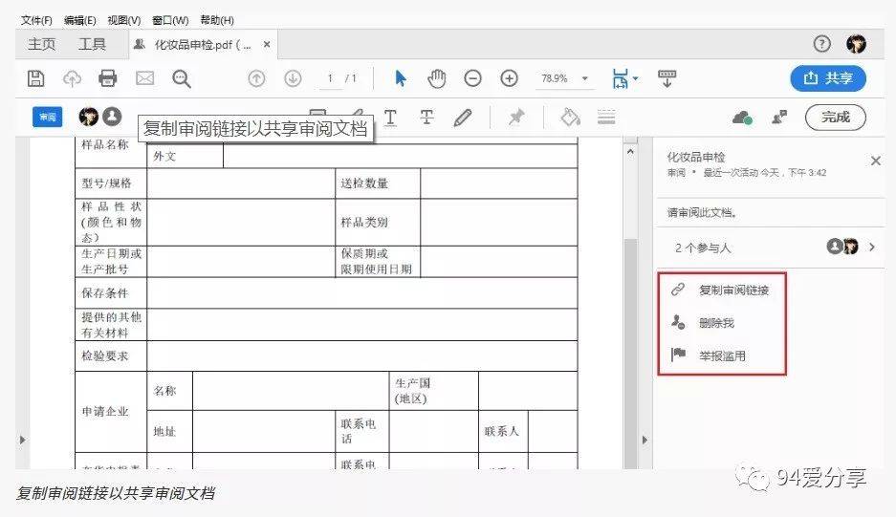Select the underline text T tool
Viewport: 896px width, 517px height.
390,118
